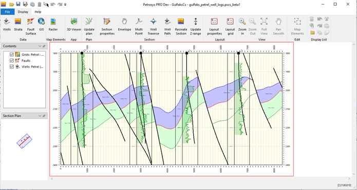
Task: Open Layout properties
Action: [x=214, y=27]
